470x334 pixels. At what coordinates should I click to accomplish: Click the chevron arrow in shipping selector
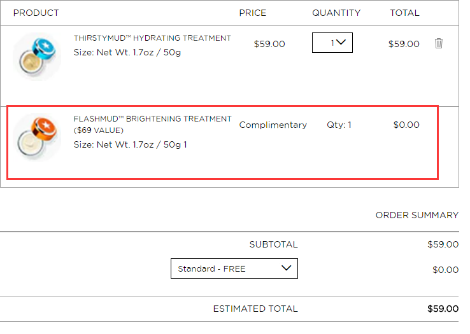pyautogui.click(x=286, y=268)
